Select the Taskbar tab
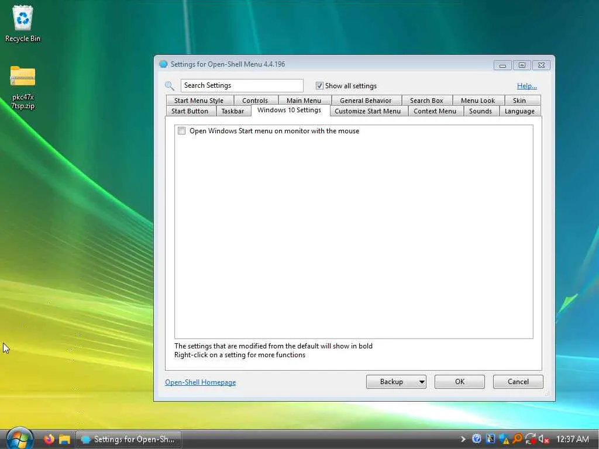This screenshot has height=449, width=599. [233, 111]
